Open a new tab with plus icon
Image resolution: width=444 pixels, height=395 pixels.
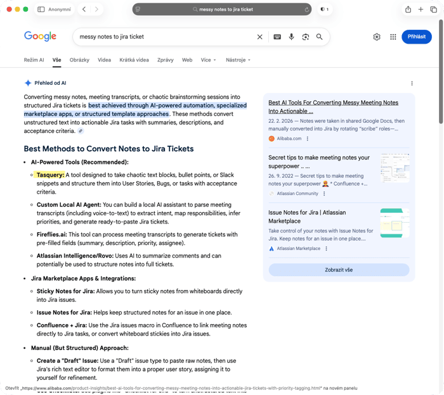pos(421,9)
